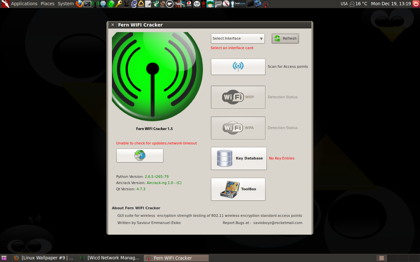This screenshot has width=420, height=262.
Task: Click the 'Select an interface card' message
Action: pos(232,48)
